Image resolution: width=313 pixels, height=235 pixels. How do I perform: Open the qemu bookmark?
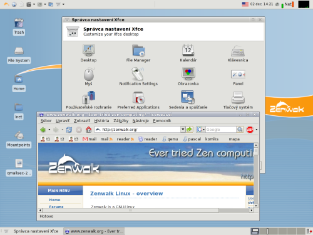point(170,139)
